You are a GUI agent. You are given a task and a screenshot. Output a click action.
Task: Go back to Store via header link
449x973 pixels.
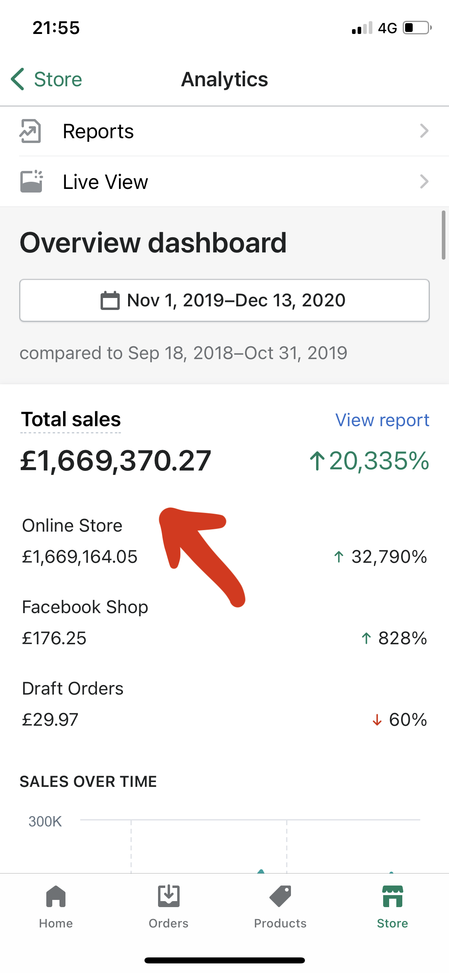pyautogui.click(x=58, y=79)
